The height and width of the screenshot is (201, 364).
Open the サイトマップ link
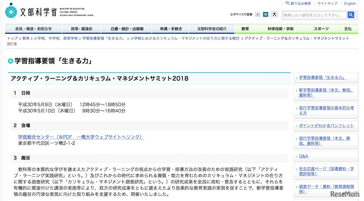click(x=327, y=4)
